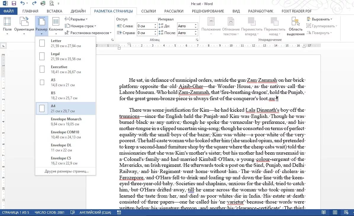
Task: Select the Executive page size
Action: point(65,69)
